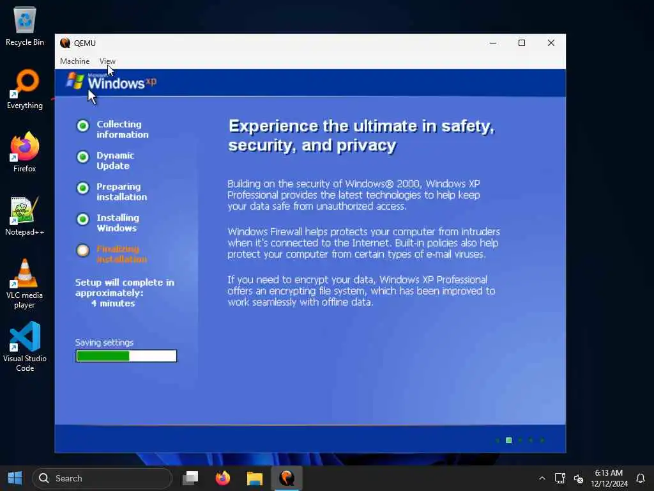Open the Windows Start menu
This screenshot has height=491, width=654.
(15, 478)
